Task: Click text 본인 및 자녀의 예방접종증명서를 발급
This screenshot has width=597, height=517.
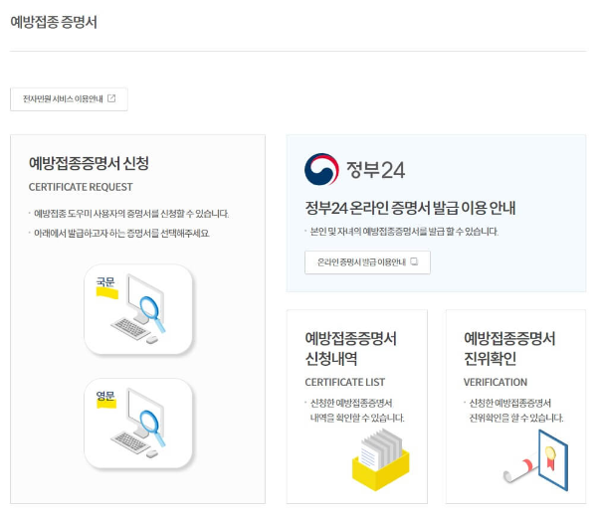Action: click(376, 232)
